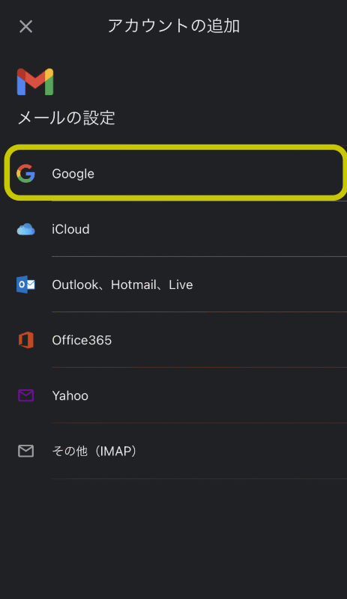Pick the Office365 label text

click(82, 340)
